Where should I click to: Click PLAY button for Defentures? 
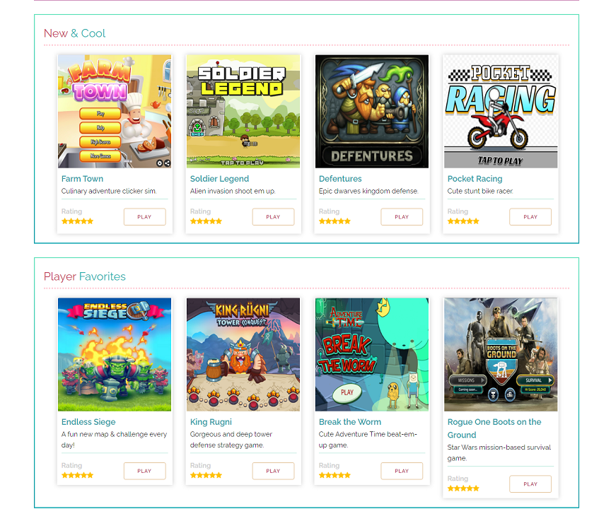pyautogui.click(x=402, y=217)
